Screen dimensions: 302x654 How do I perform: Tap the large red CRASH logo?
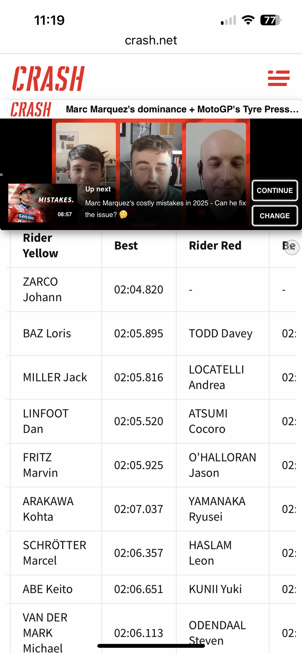pyautogui.click(x=48, y=78)
